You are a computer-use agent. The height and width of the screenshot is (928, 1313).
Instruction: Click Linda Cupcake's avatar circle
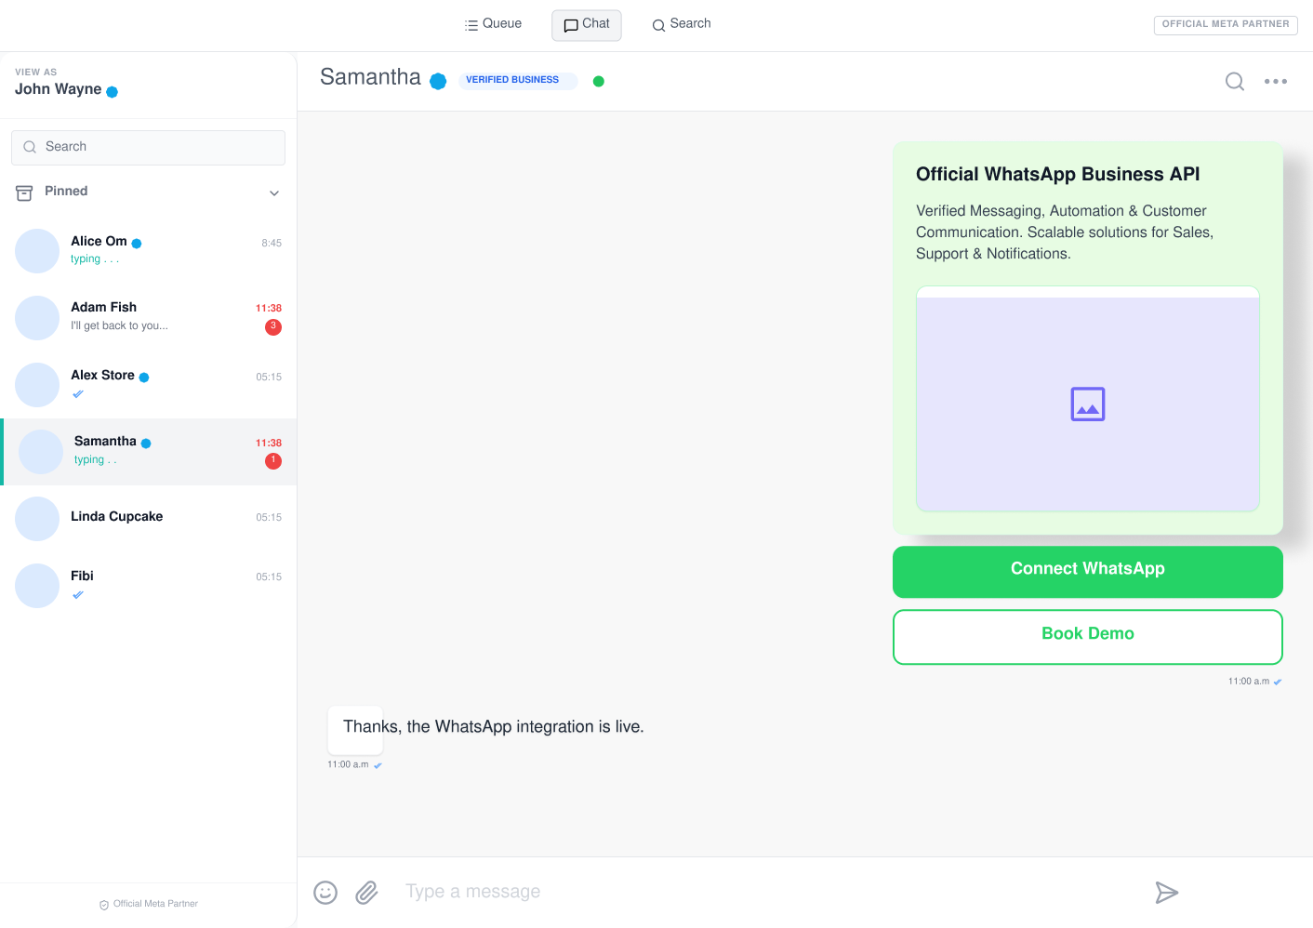click(x=37, y=519)
